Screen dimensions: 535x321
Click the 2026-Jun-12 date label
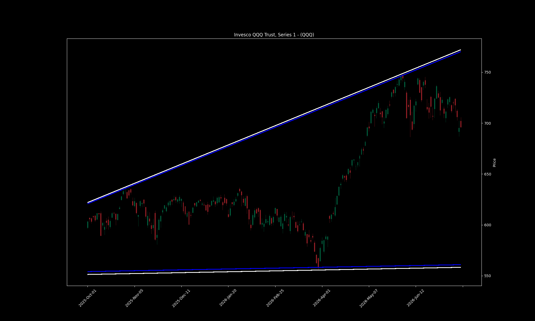[x=415, y=298]
